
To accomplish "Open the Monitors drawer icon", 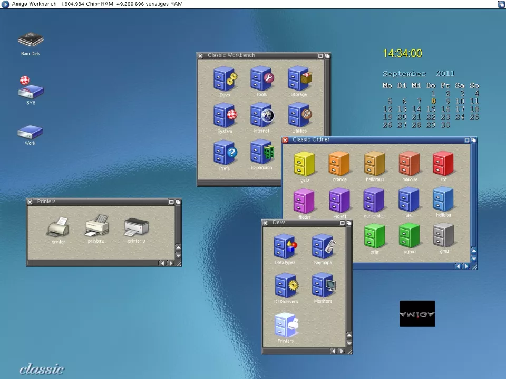I will click(323, 286).
